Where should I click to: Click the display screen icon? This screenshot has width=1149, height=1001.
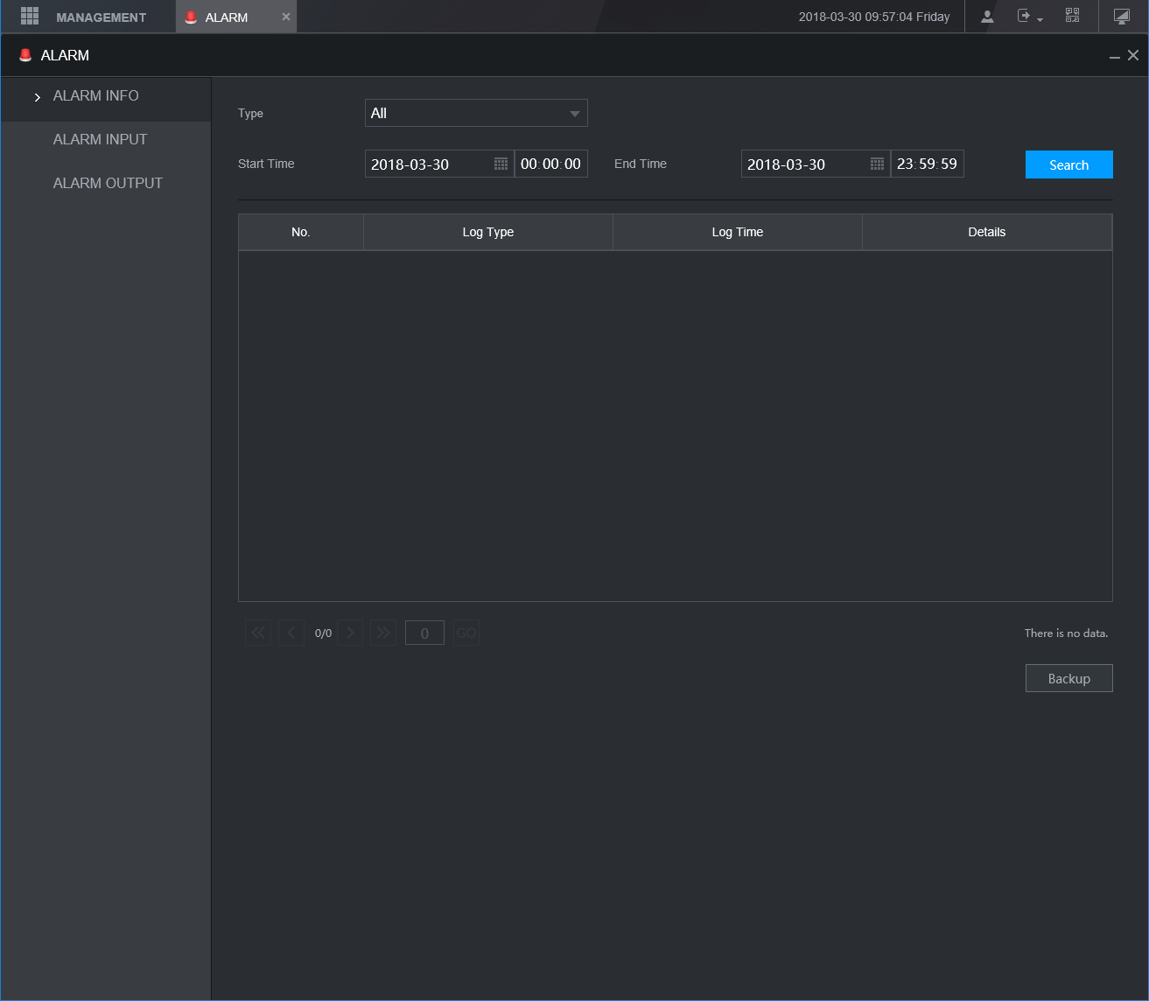pyautogui.click(x=1122, y=17)
